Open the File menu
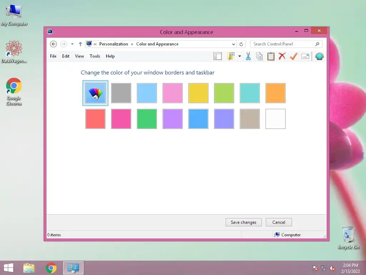Image resolution: width=366 pixels, height=275 pixels. [x=53, y=56]
